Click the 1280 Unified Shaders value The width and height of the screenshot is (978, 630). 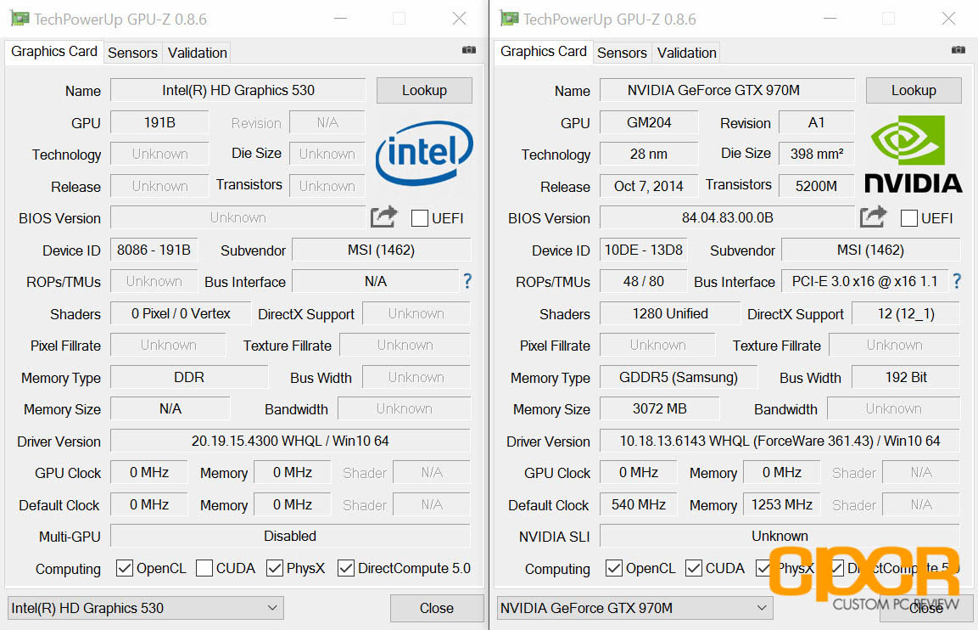click(670, 313)
